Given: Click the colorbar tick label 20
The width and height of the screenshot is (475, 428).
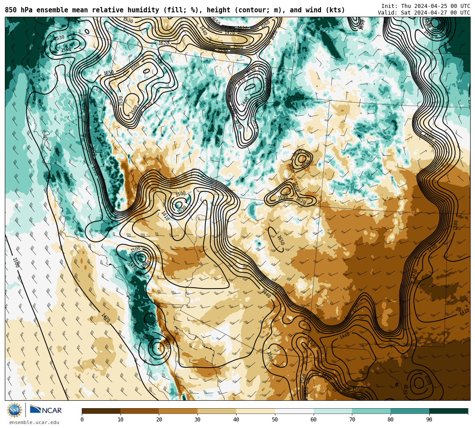Looking at the screenshot, I should (159, 420).
